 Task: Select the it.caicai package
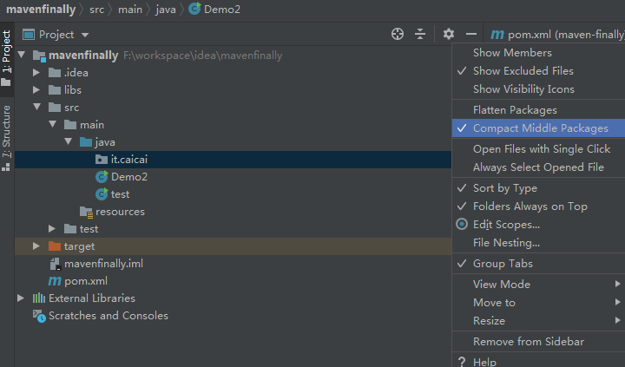click(129, 160)
